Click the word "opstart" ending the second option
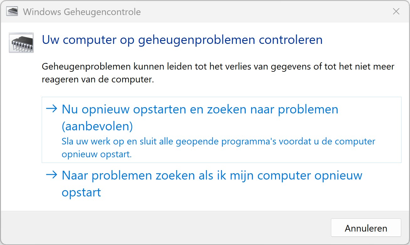 tap(81, 192)
